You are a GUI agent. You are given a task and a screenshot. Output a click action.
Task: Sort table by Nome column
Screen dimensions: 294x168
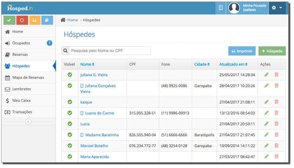click(87, 64)
